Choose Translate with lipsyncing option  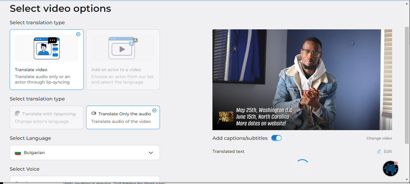(47, 118)
